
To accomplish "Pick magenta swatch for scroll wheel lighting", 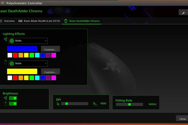I will click(x=54, y=78).
